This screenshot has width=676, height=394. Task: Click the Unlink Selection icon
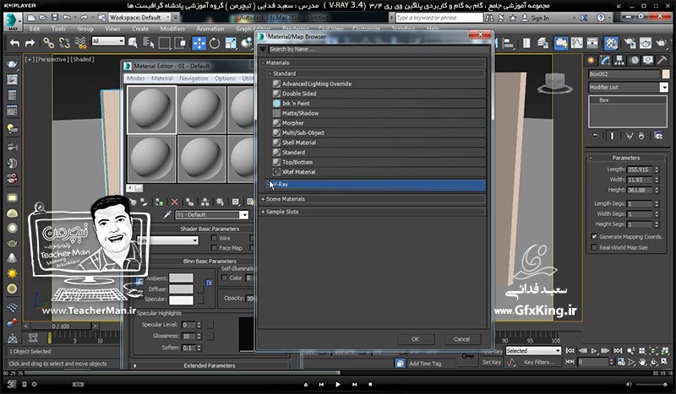tap(64, 43)
